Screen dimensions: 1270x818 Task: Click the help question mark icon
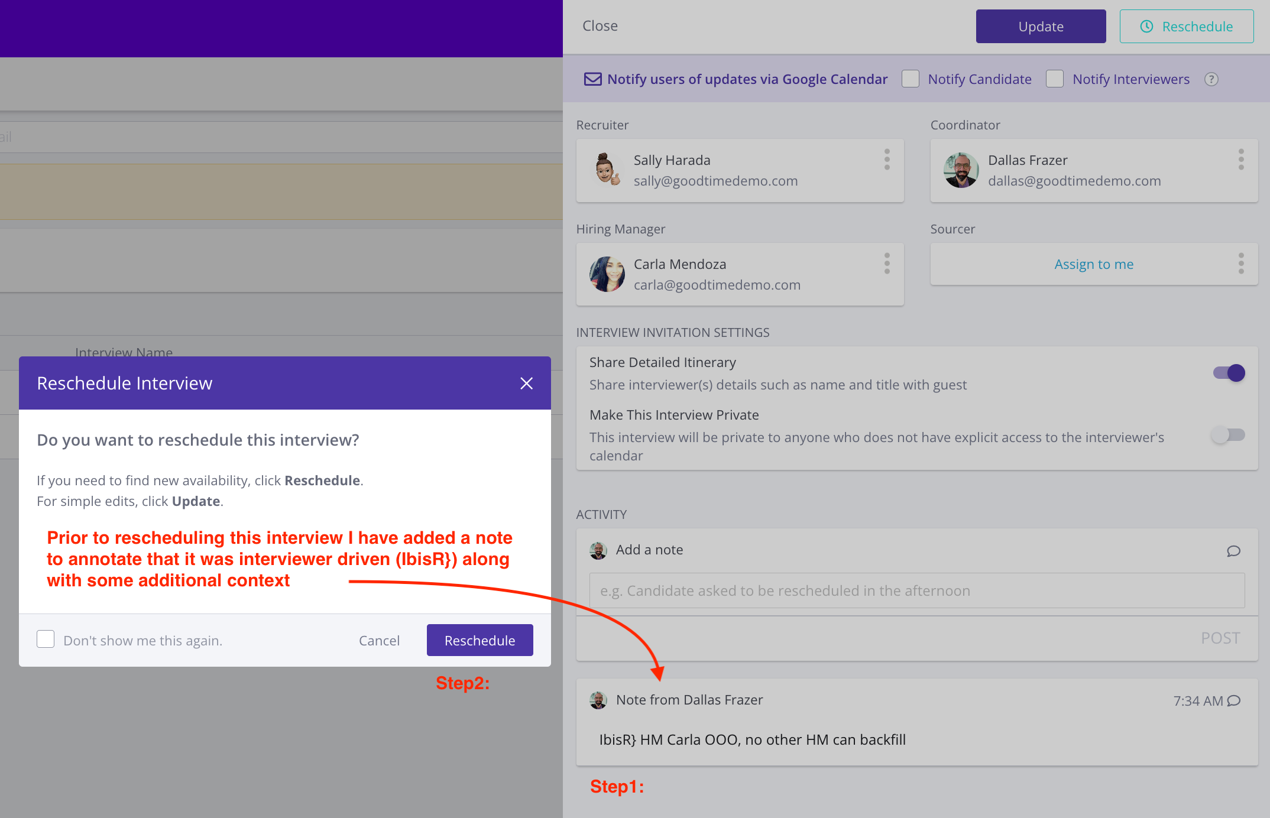(1211, 79)
